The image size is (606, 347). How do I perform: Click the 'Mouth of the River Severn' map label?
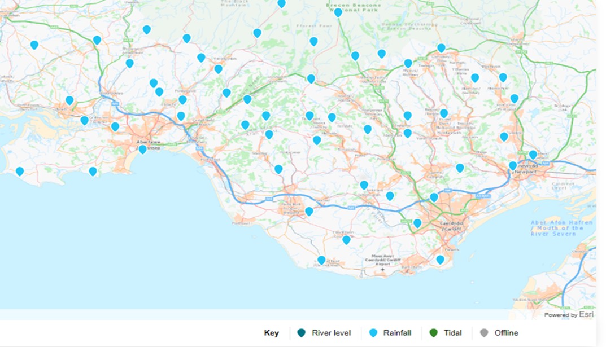[561, 228]
